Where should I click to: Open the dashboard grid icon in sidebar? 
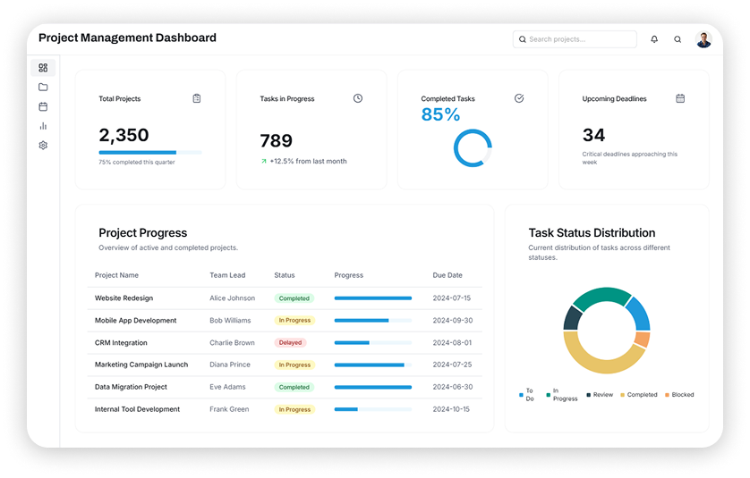coord(43,68)
